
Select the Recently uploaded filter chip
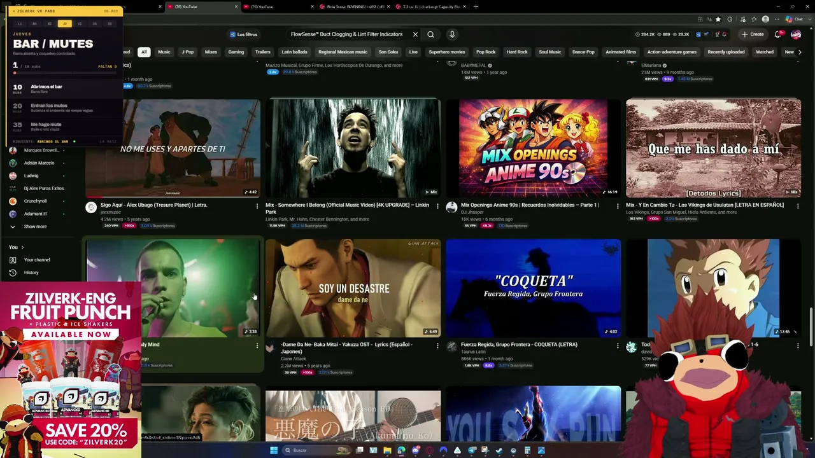pos(726,52)
